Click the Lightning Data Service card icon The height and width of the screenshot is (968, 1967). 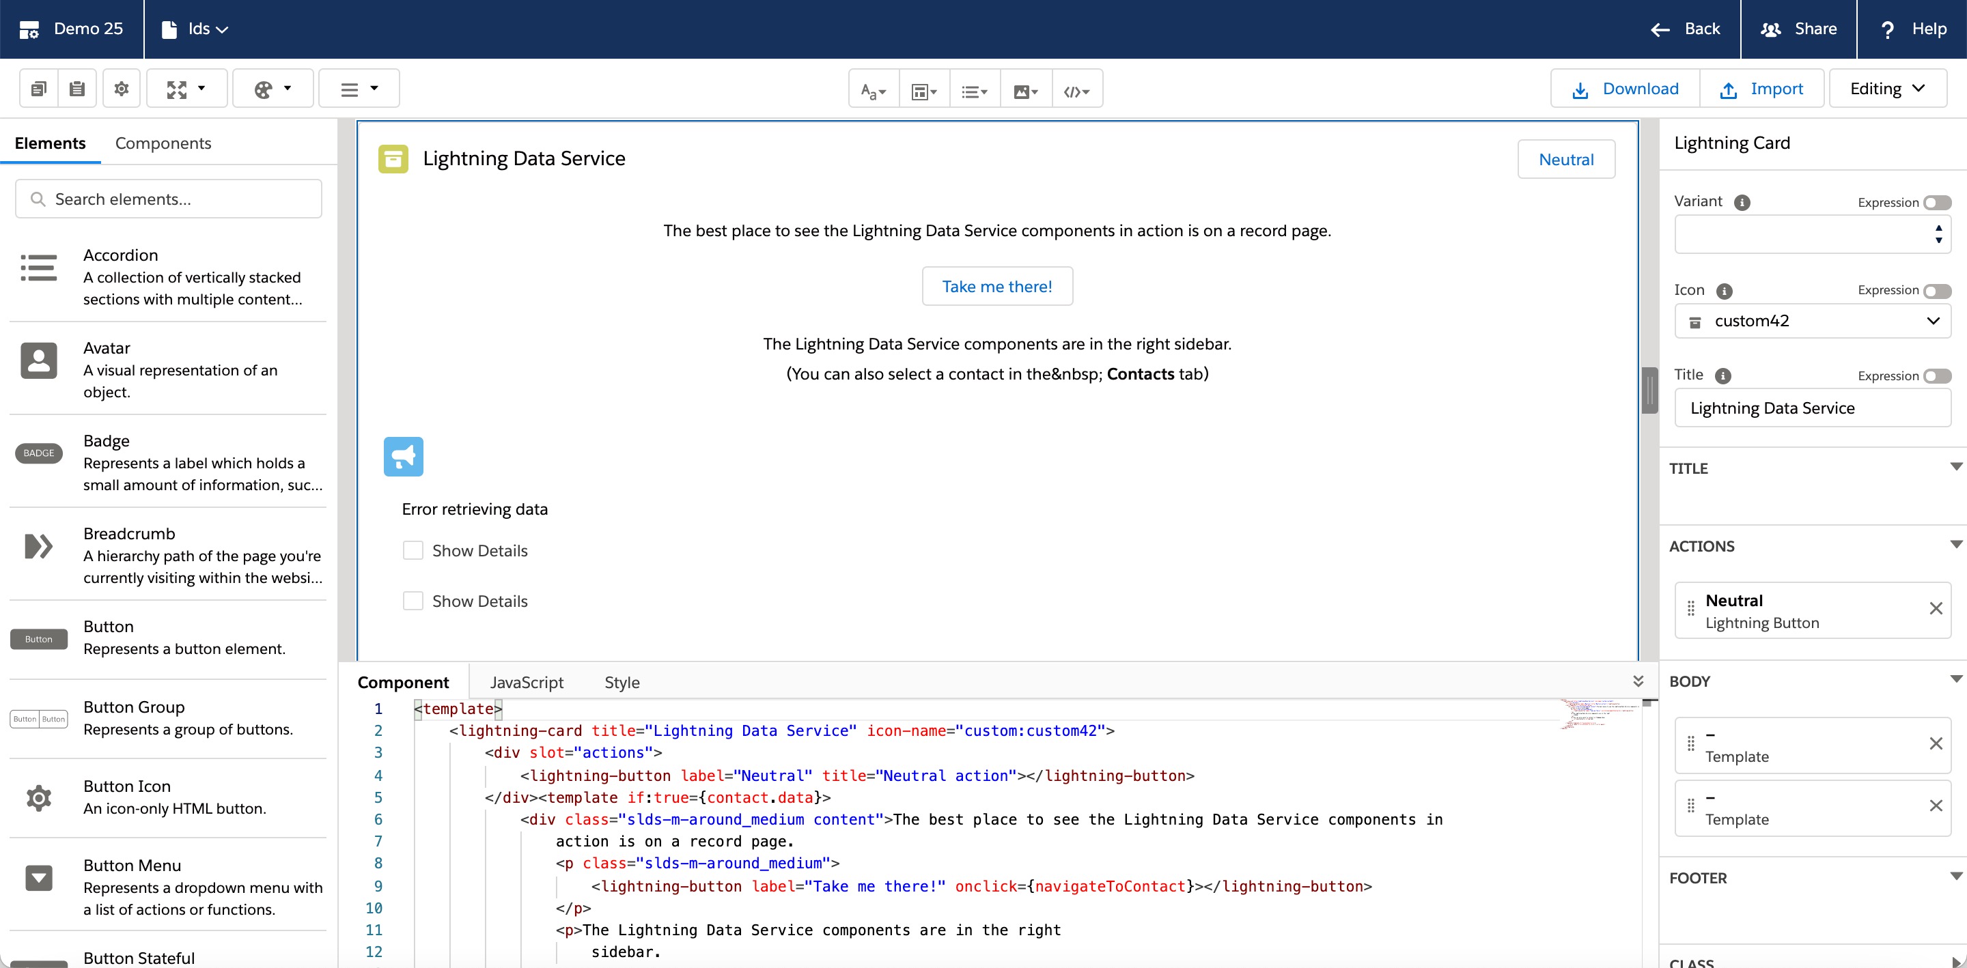click(x=393, y=159)
